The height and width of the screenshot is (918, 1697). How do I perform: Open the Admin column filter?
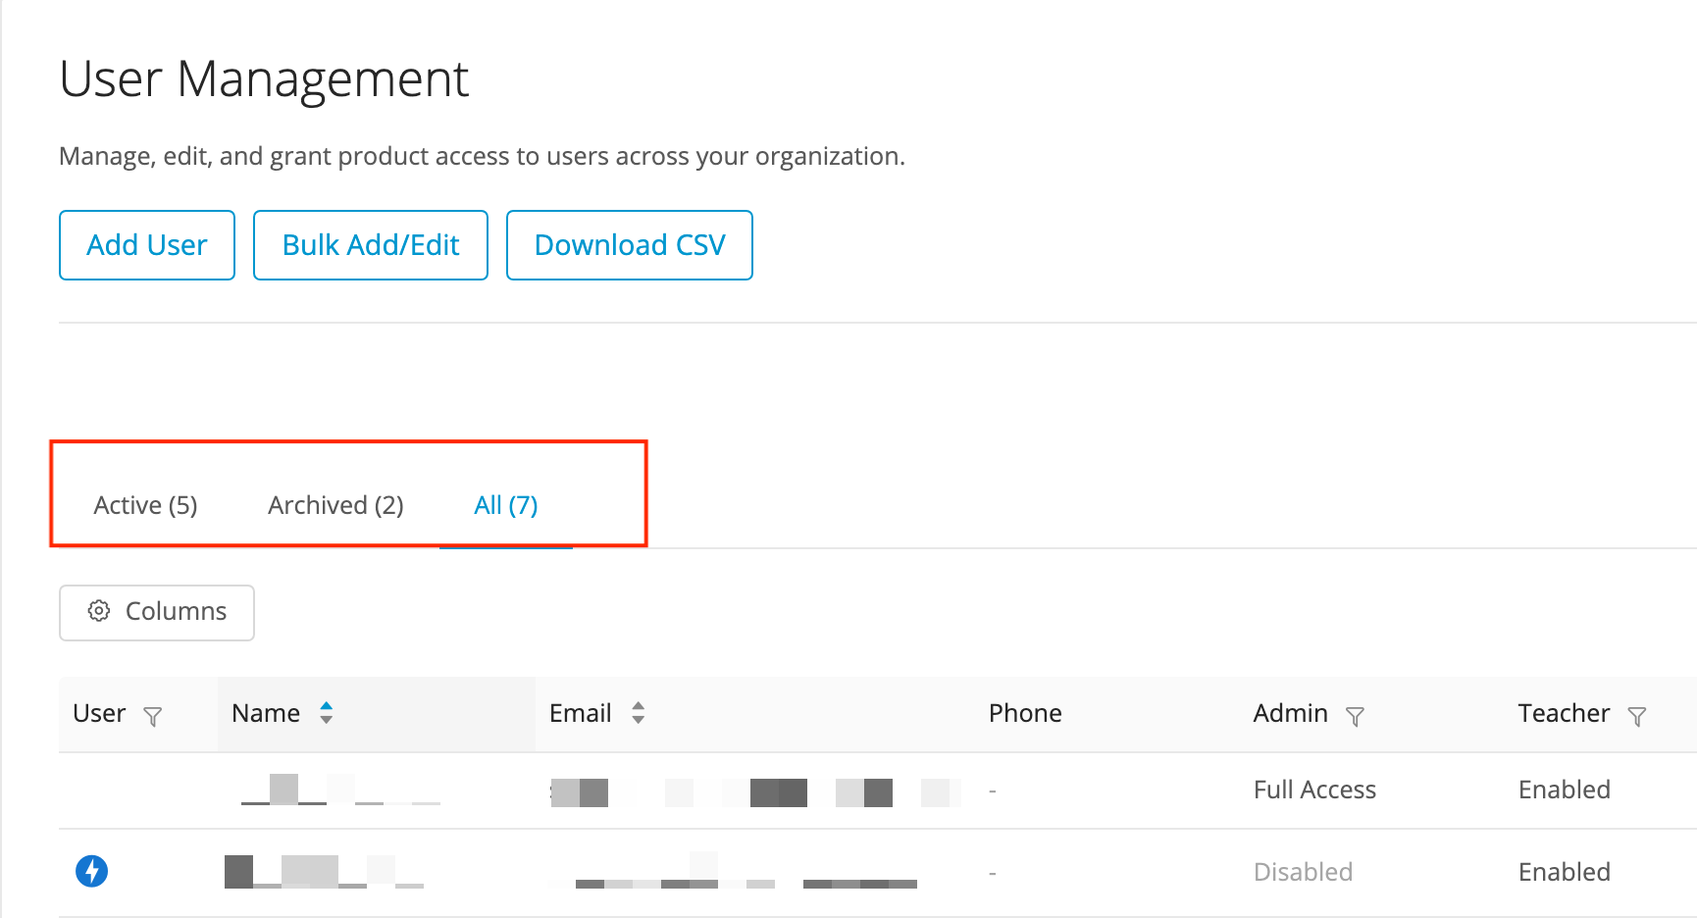point(1355,716)
